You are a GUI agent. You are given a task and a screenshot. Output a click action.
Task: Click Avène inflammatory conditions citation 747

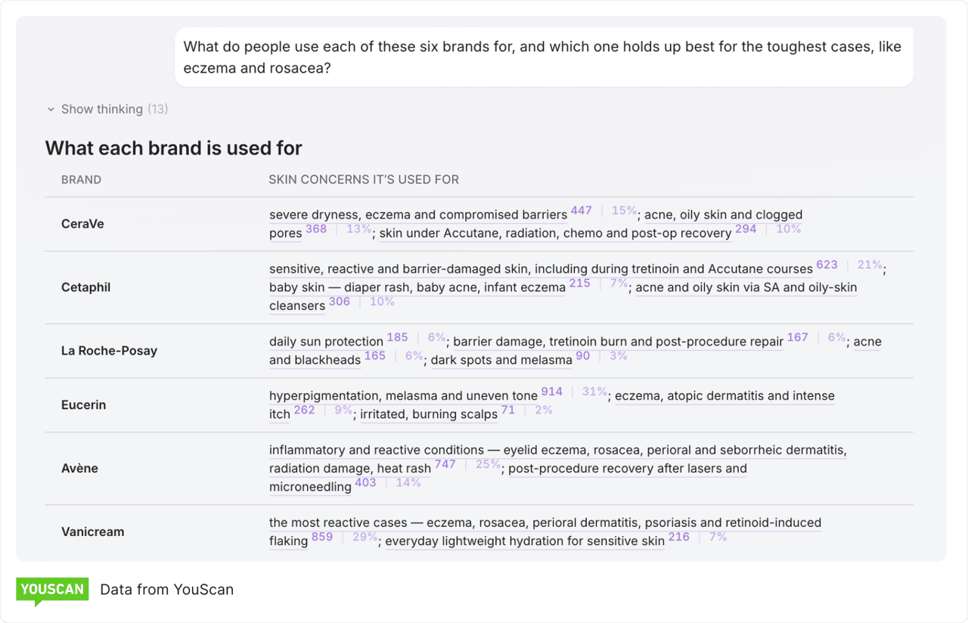(x=445, y=465)
